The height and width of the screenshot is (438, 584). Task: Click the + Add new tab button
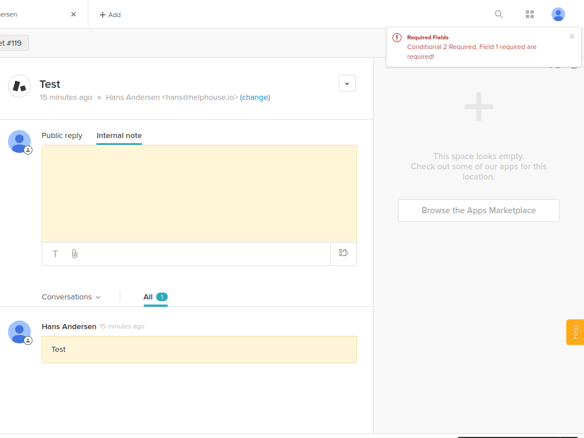pos(110,15)
